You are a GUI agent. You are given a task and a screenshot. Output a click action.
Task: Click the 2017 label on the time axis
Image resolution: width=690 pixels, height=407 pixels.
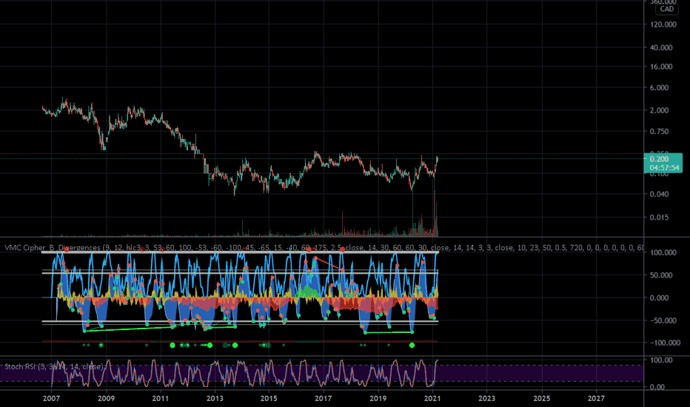(x=324, y=398)
